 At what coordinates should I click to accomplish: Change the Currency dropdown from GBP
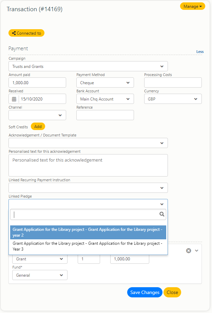[173, 99]
